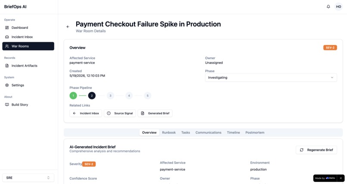Expand the SRE role selector

point(28,178)
